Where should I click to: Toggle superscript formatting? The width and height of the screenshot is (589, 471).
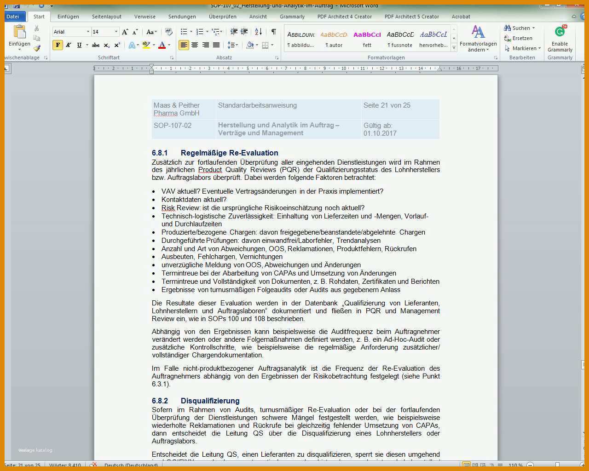pyautogui.click(x=117, y=45)
